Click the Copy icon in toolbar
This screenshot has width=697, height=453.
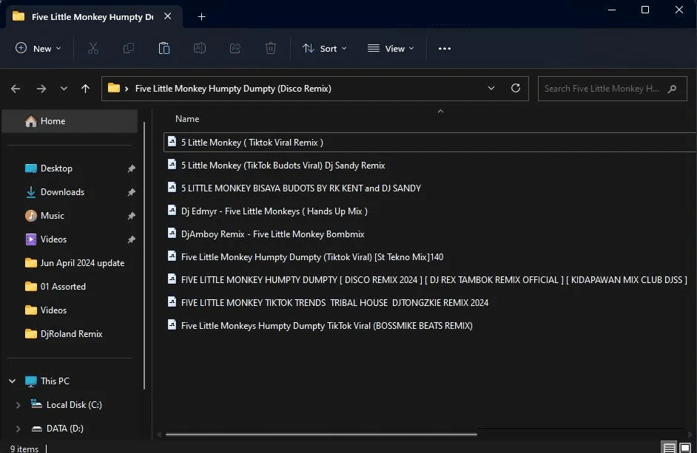(x=129, y=49)
